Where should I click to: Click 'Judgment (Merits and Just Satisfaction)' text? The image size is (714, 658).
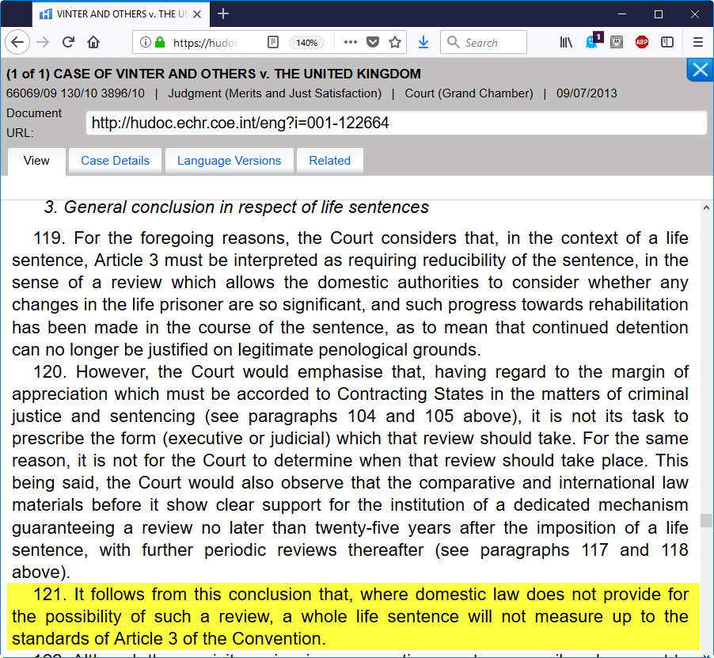click(275, 93)
